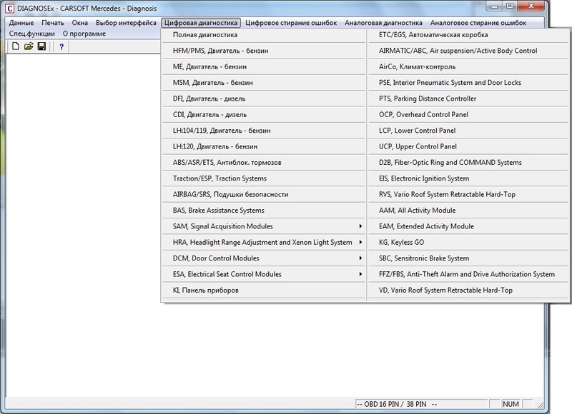Select LCP, Lower Control Panel
This screenshot has width=572, height=414.
[468, 131]
